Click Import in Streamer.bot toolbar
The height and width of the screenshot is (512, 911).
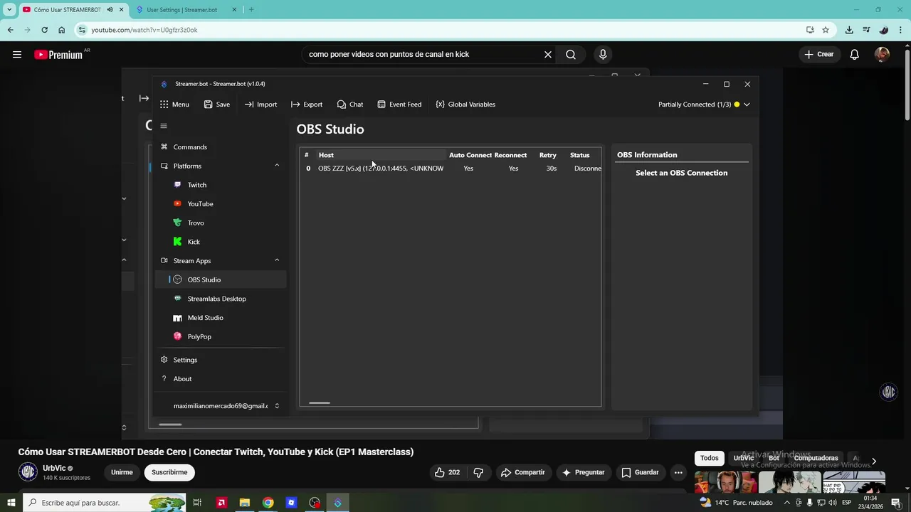[260, 105]
